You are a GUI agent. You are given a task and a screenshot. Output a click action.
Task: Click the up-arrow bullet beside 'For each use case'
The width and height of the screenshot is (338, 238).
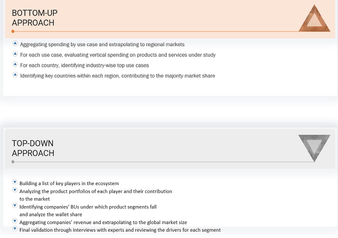[15, 54]
